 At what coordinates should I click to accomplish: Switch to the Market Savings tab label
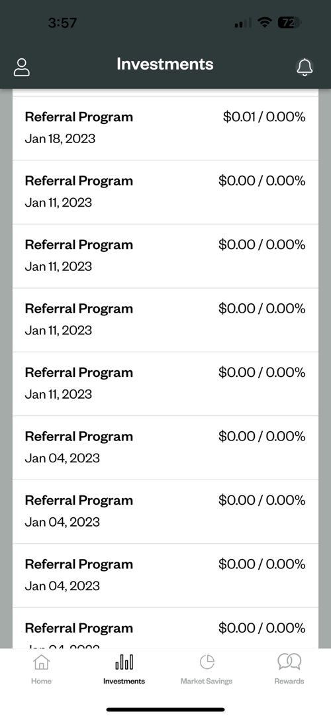tap(207, 681)
